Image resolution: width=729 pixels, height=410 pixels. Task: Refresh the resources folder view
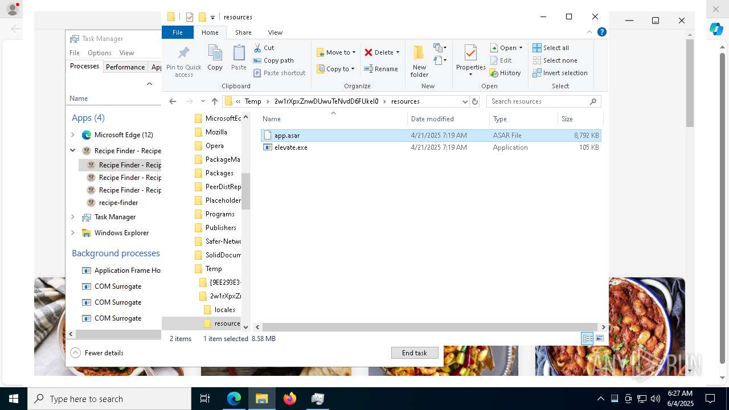coord(475,101)
